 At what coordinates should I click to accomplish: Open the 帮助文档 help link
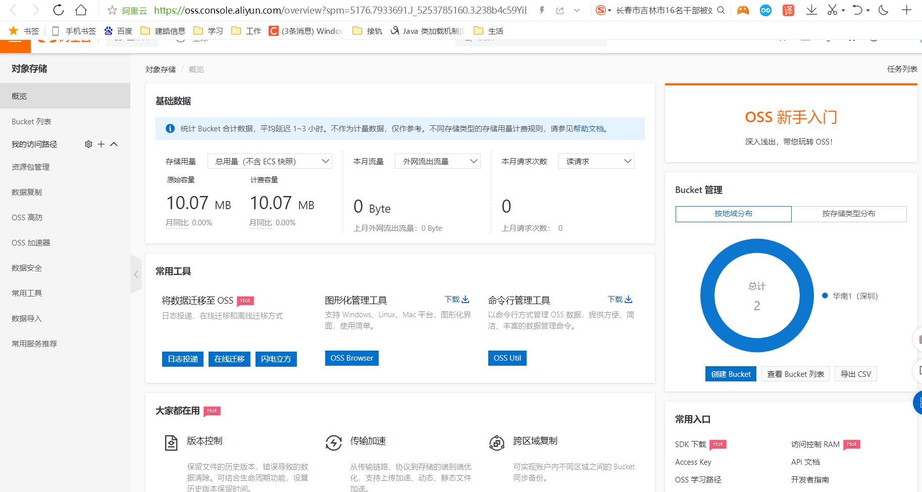(x=588, y=128)
